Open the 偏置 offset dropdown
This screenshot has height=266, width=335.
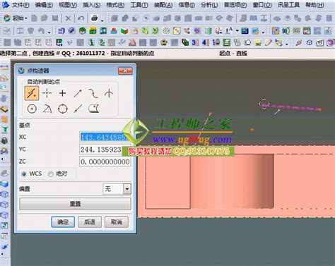pos(127,189)
